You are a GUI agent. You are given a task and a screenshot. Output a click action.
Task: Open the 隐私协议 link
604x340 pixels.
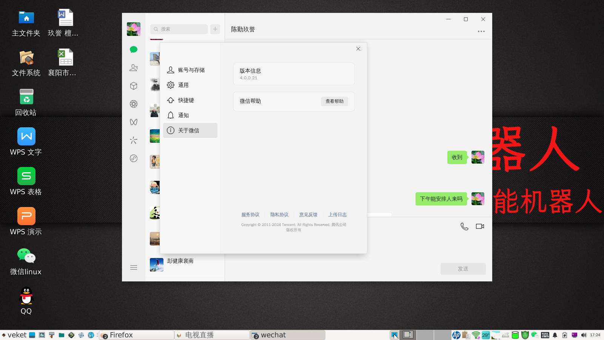(x=279, y=215)
